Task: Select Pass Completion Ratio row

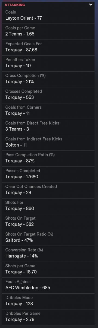Action: [49, 158]
